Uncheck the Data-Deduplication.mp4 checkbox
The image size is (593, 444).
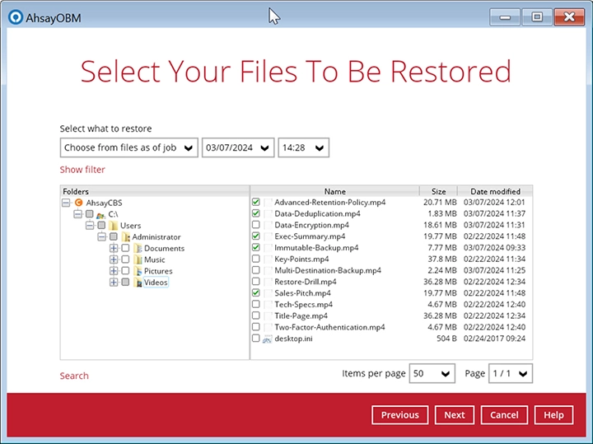256,213
